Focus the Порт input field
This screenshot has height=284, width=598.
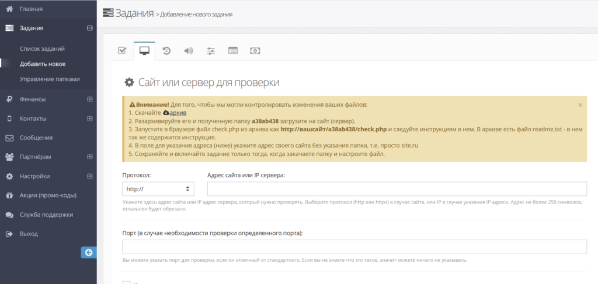click(354, 247)
